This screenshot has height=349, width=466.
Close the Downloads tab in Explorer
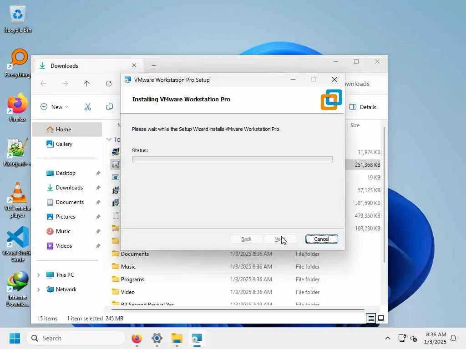tap(134, 65)
